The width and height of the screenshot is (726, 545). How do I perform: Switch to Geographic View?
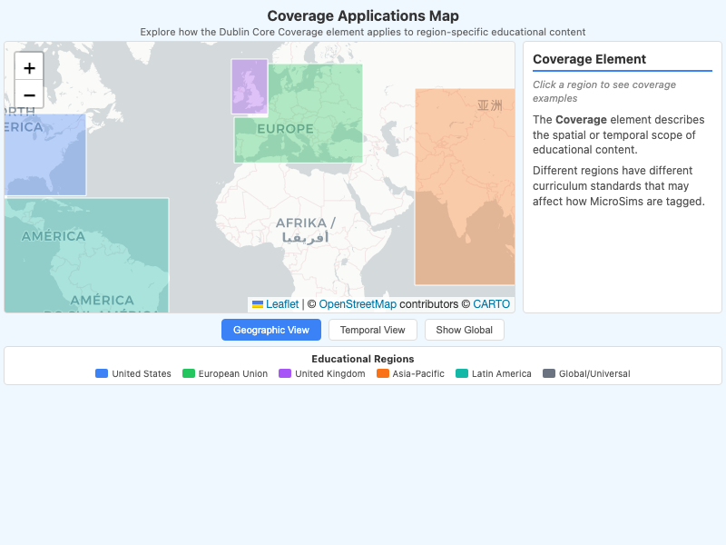coord(270,330)
